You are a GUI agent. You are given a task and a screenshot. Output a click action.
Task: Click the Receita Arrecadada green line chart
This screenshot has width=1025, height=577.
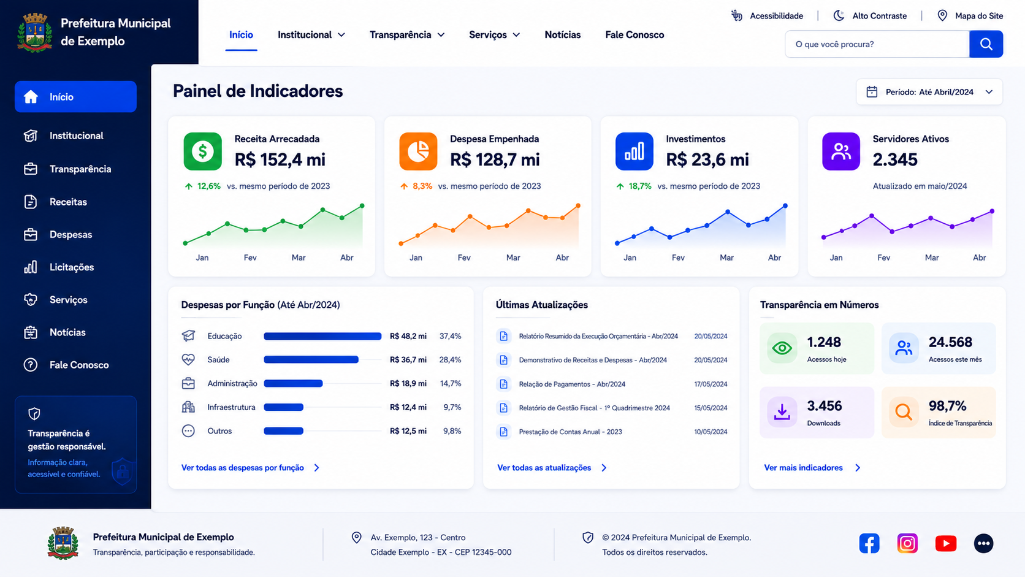coord(273,226)
